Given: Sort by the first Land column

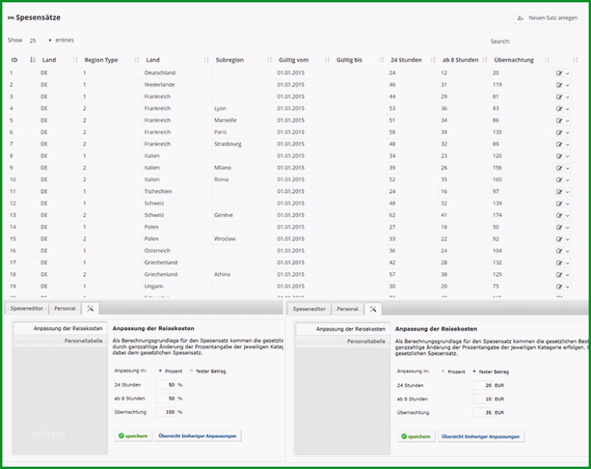Looking at the screenshot, I should [x=60, y=60].
